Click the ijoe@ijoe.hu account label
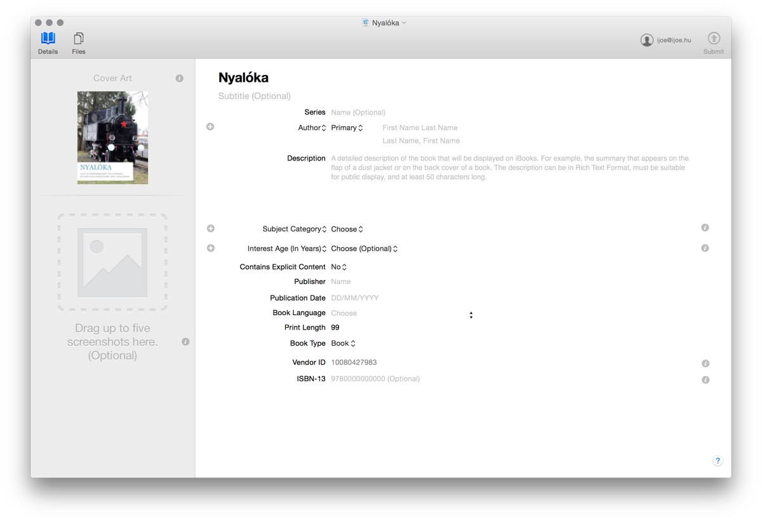 [x=674, y=40]
